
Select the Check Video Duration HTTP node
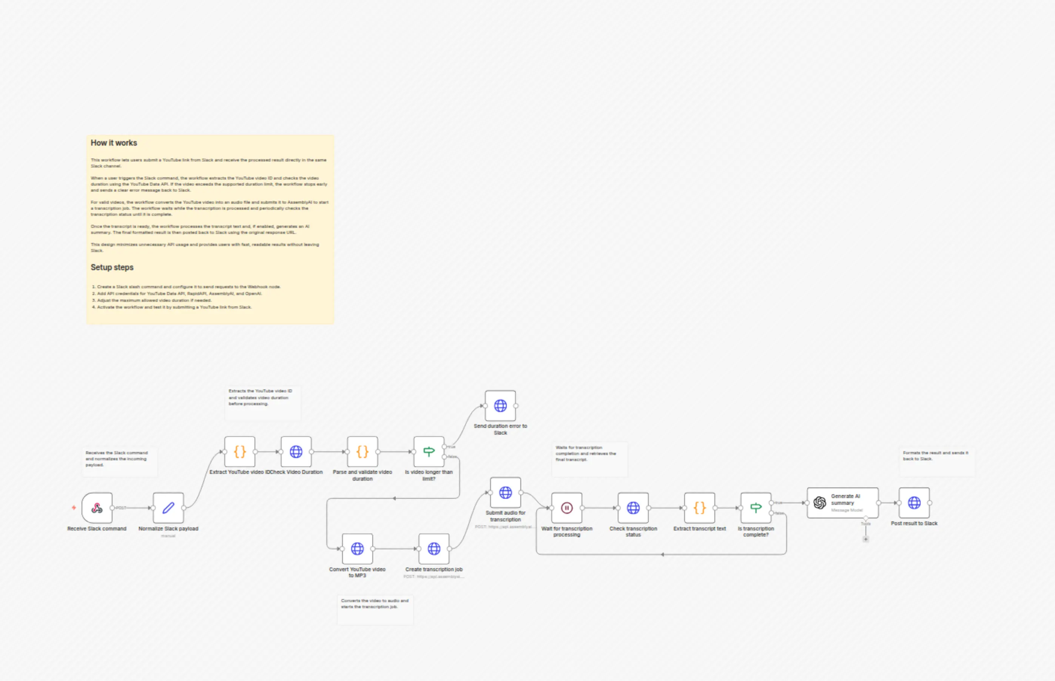(x=296, y=452)
